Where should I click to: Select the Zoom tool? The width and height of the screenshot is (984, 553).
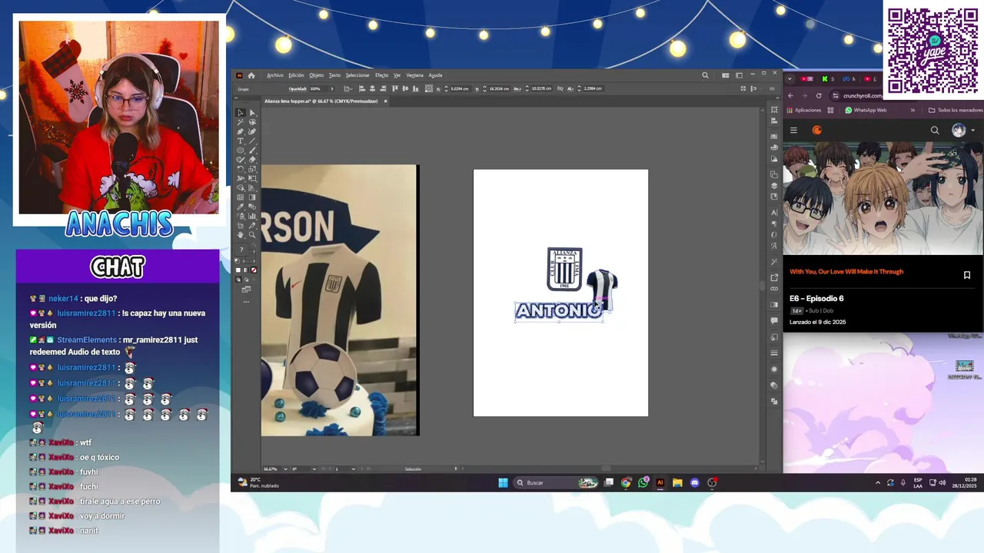pos(252,234)
